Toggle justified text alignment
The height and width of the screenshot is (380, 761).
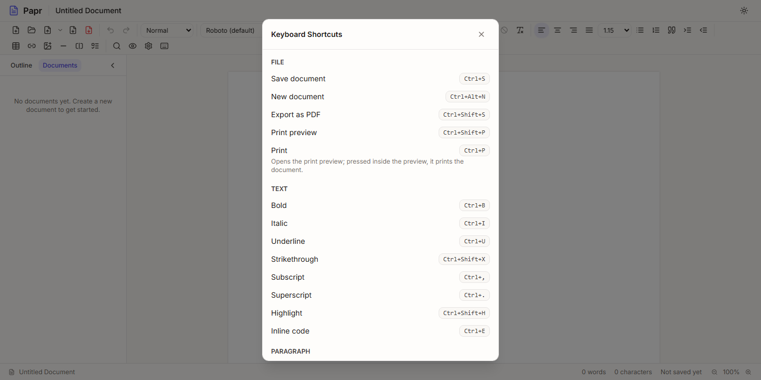pos(589,30)
